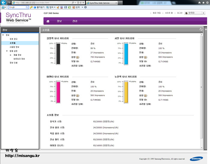Click the address bar search magnifier icon
The height and width of the screenshot is (164, 210).
tap(73, 2)
